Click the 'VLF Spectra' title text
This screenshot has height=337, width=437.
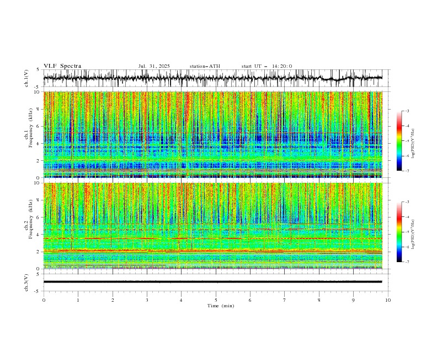62,66
